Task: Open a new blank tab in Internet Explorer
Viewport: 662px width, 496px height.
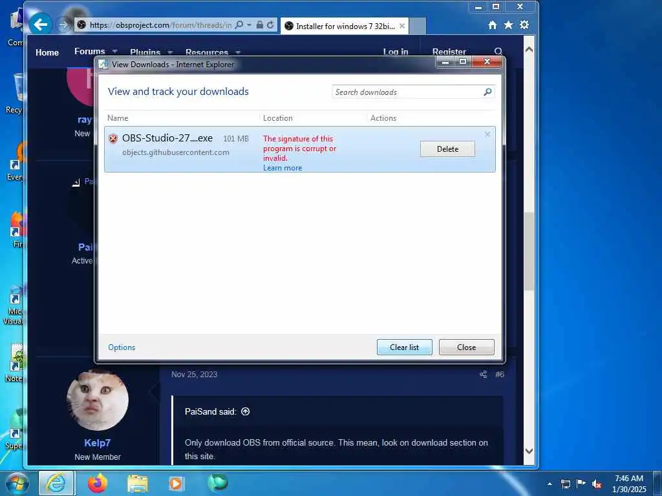Action: (418, 26)
